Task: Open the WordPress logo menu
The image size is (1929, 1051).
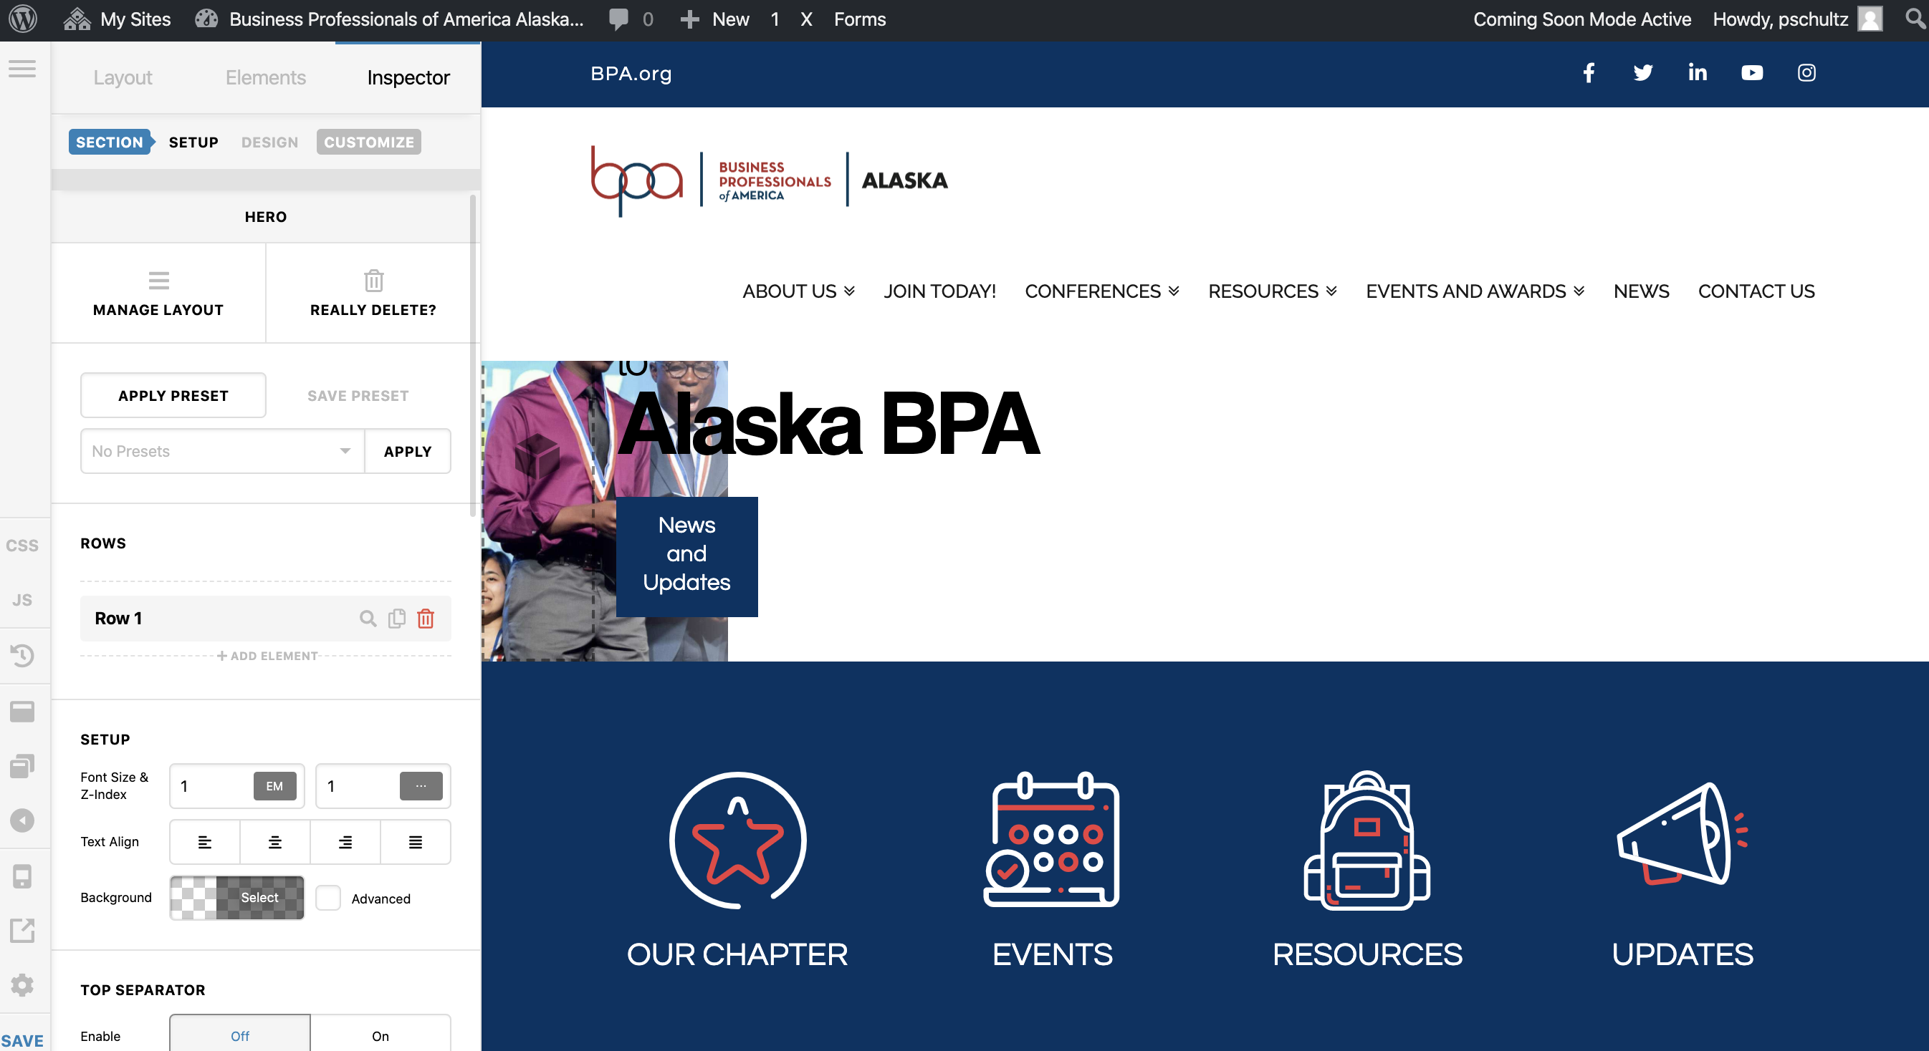Action: click(x=23, y=19)
